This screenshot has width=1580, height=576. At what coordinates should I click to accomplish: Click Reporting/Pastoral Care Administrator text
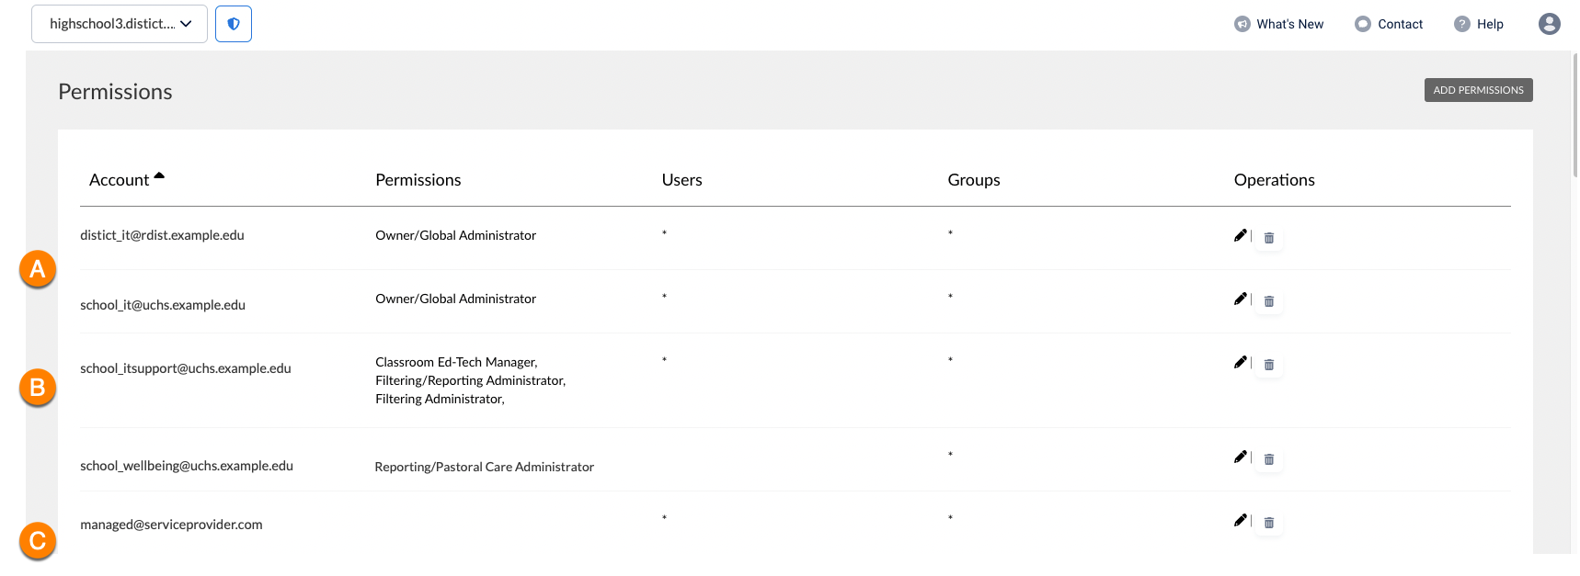(485, 467)
